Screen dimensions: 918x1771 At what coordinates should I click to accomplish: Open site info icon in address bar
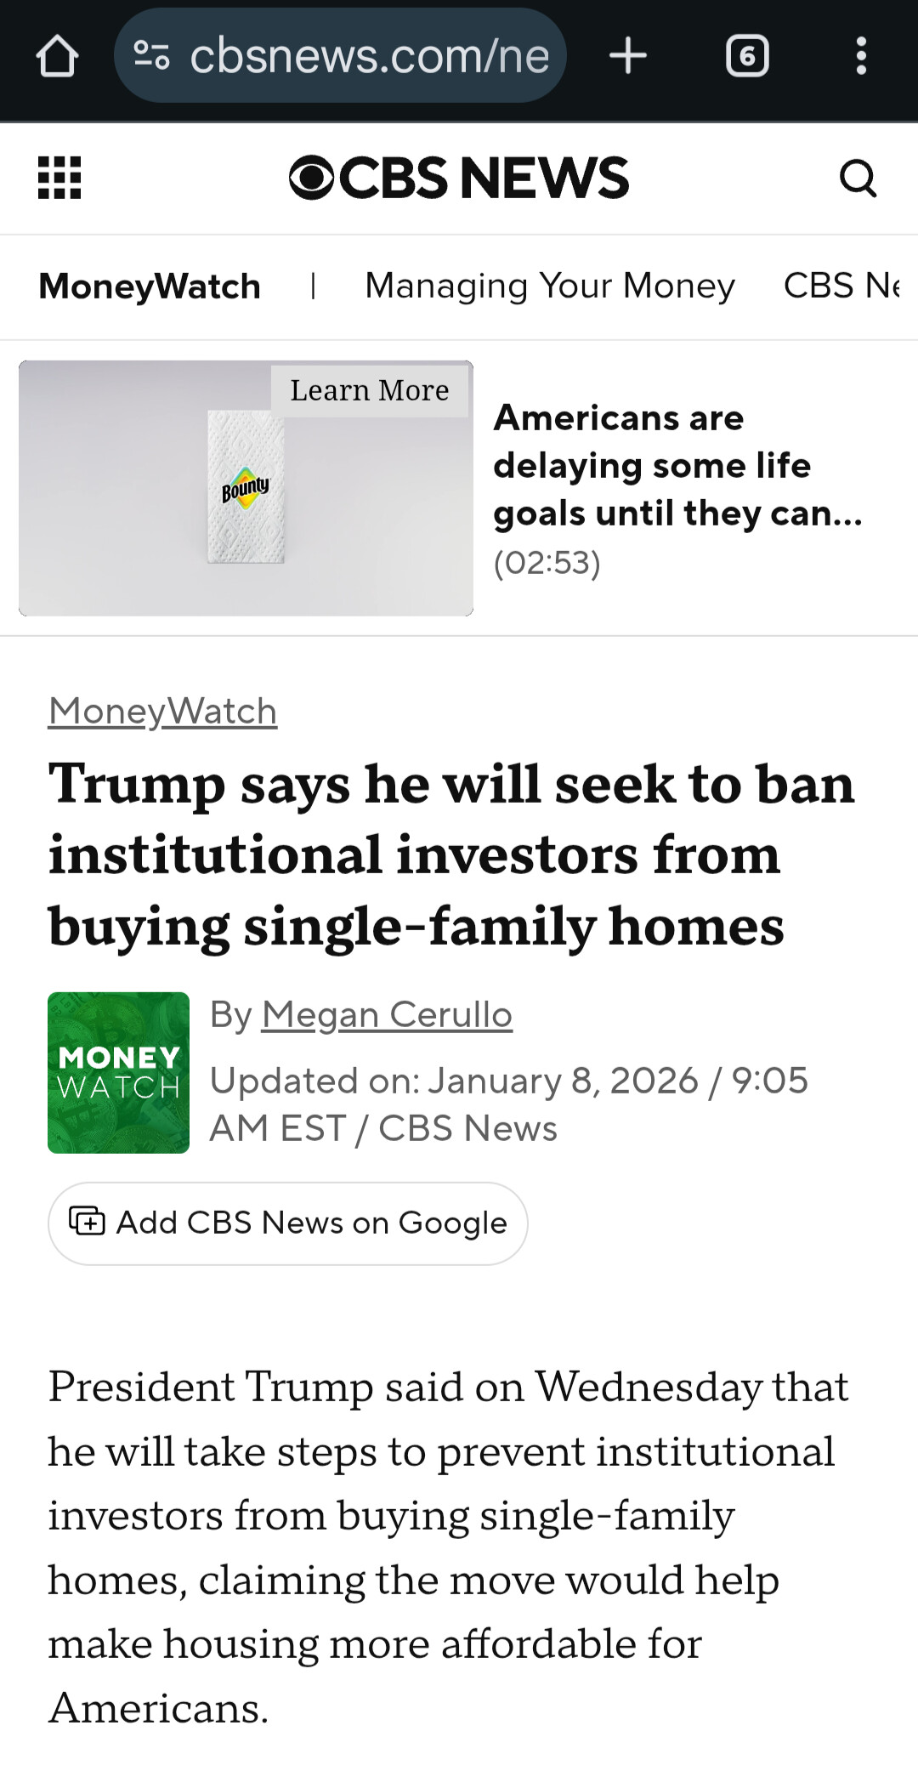coord(151,56)
